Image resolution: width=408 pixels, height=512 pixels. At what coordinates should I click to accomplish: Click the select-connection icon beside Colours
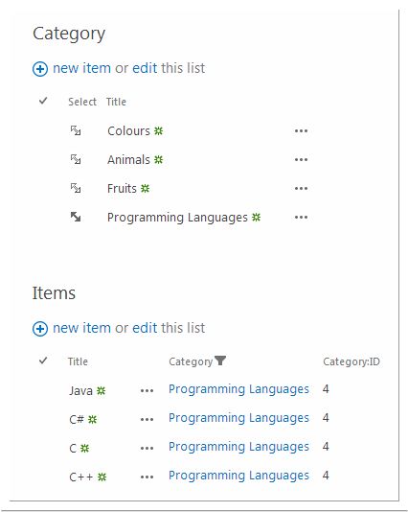76,130
